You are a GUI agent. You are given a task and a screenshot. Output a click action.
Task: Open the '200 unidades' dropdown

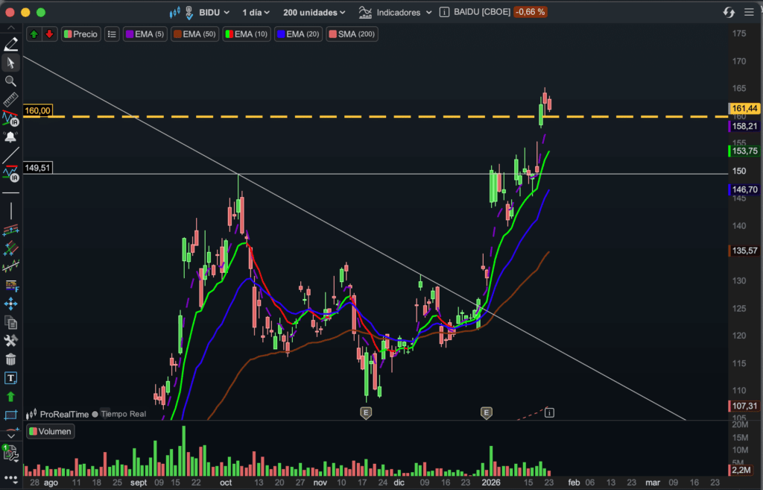click(314, 13)
